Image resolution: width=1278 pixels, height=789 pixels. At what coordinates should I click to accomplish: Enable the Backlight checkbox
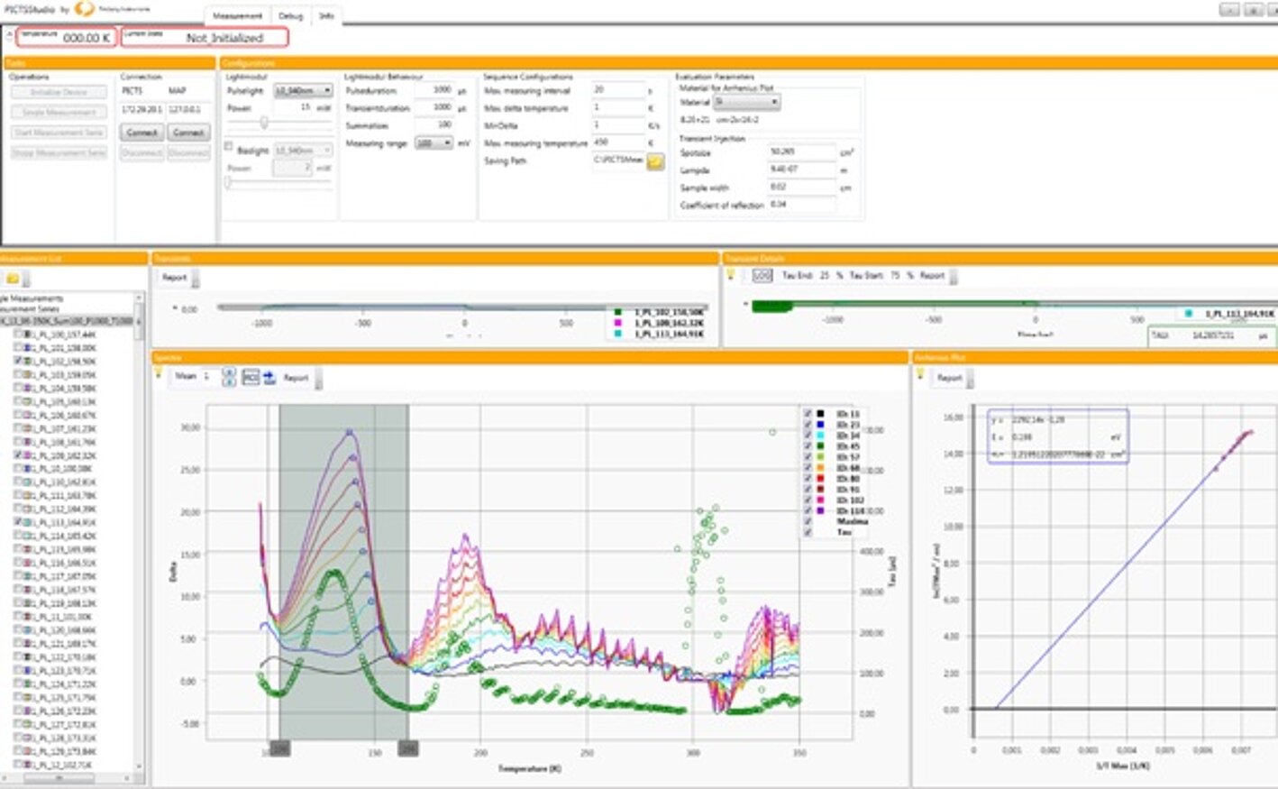click(x=229, y=146)
